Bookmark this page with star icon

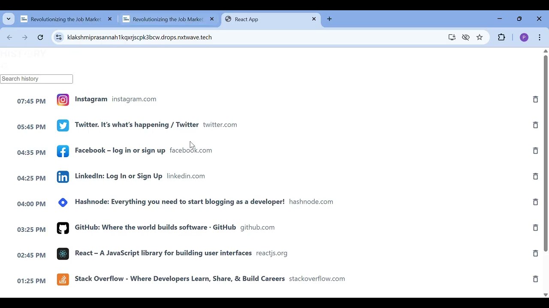[480, 37]
